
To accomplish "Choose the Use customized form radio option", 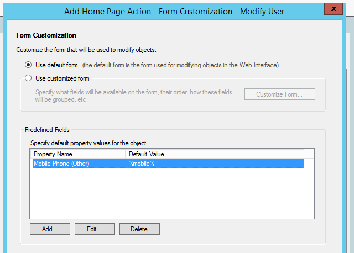I will (28, 78).
